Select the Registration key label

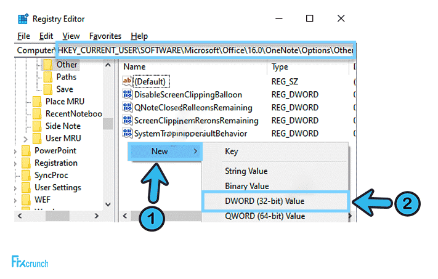[x=56, y=163]
